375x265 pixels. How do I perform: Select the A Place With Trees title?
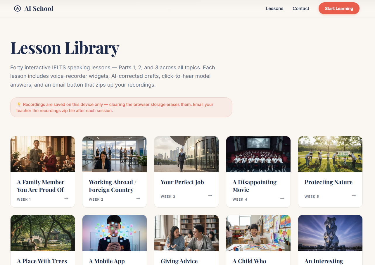coord(42,261)
